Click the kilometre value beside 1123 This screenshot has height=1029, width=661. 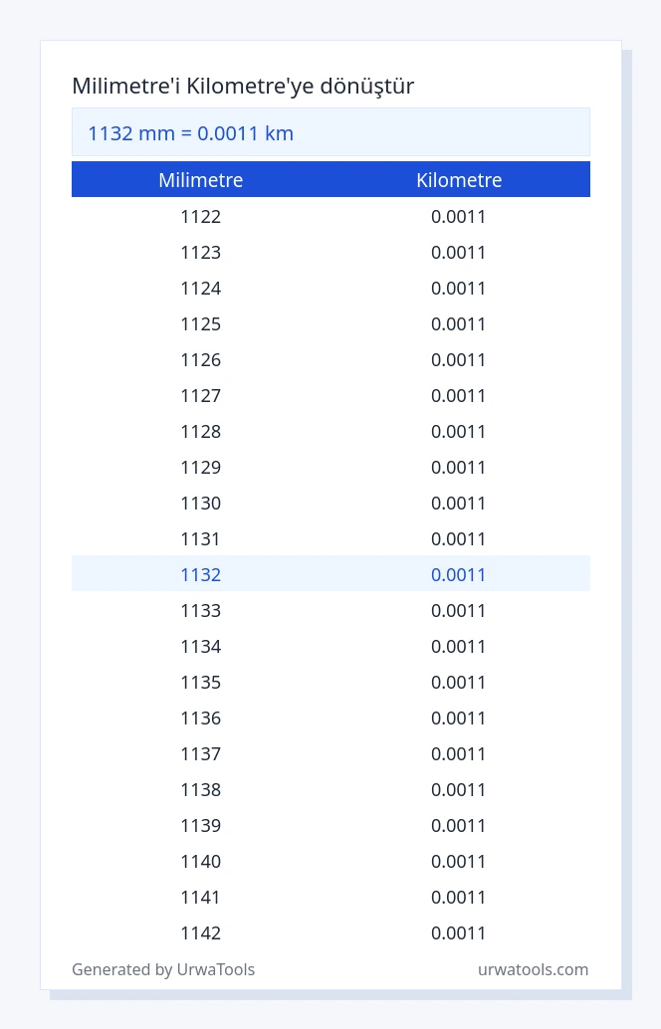coord(458,252)
